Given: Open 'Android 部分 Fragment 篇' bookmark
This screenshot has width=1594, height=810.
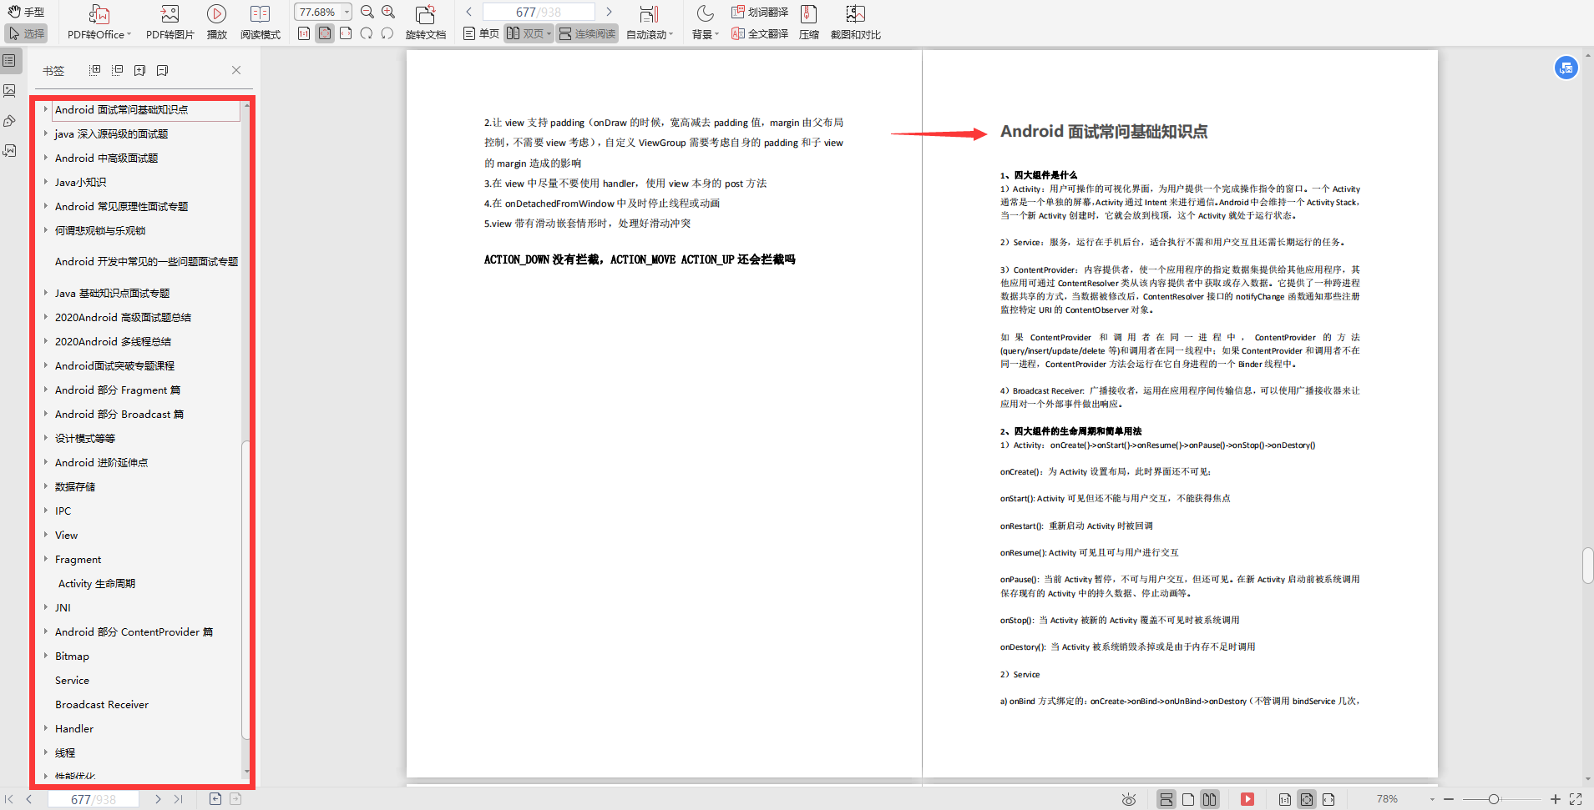Looking at the screenshot, I should 118,390.
